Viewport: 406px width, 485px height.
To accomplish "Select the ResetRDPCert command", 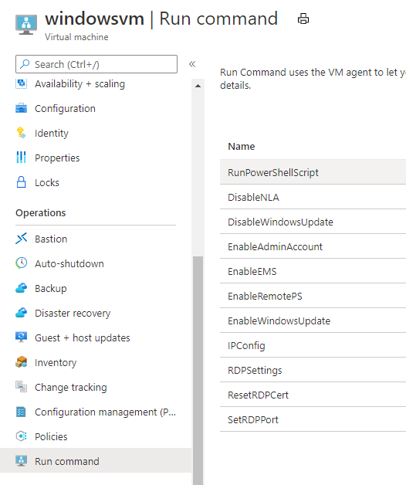I will (x=313, y=395).
